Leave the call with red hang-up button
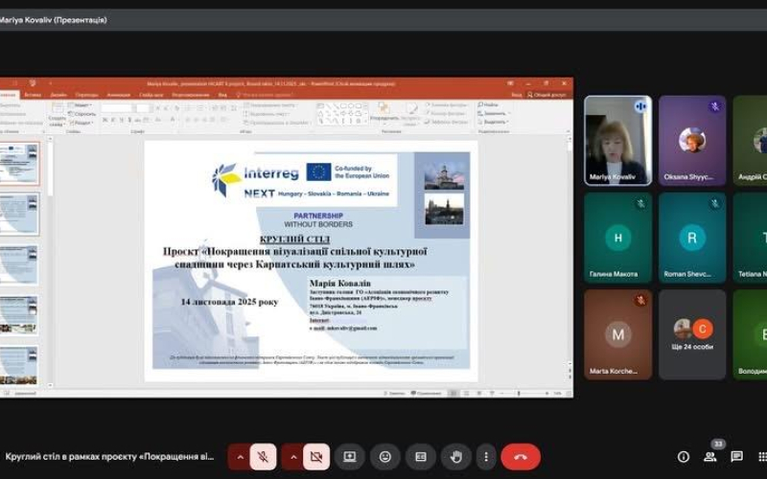Viewport: 767px width, 479px height. (x=521, y=457)
